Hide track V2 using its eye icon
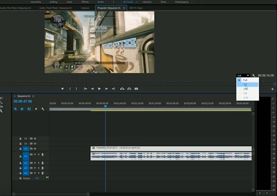Screen dimensions: 277x196 click(x=35, y=143)
